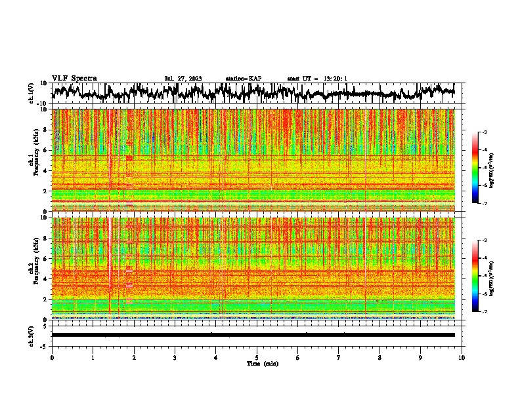This screenshot has width=520, height=401.
Task: Click the "6" minute tick on time axis
Action: [297, 358]
